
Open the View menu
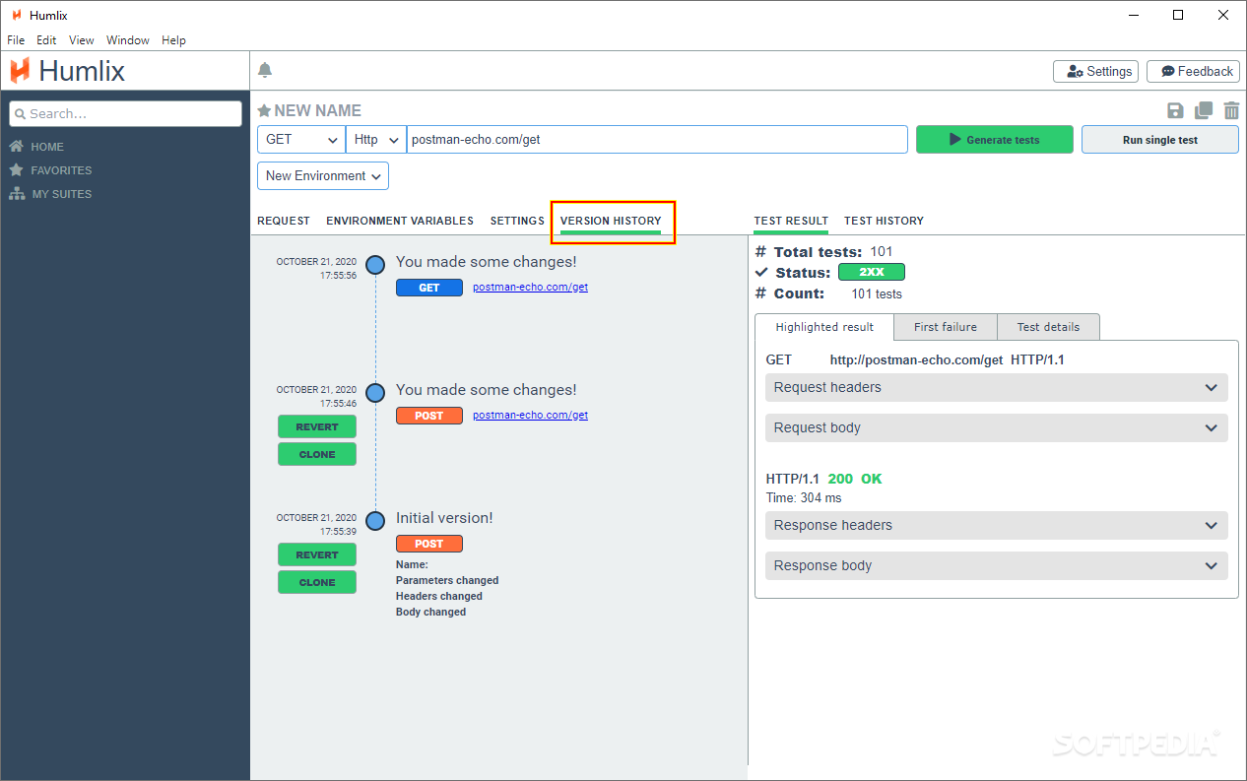pos(82,40)
